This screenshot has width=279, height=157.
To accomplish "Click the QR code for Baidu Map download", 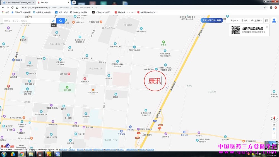I will click(x=235, y=30).
